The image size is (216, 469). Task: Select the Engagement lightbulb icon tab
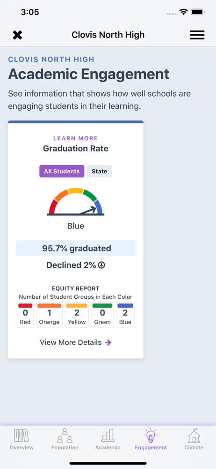[151, 439]
